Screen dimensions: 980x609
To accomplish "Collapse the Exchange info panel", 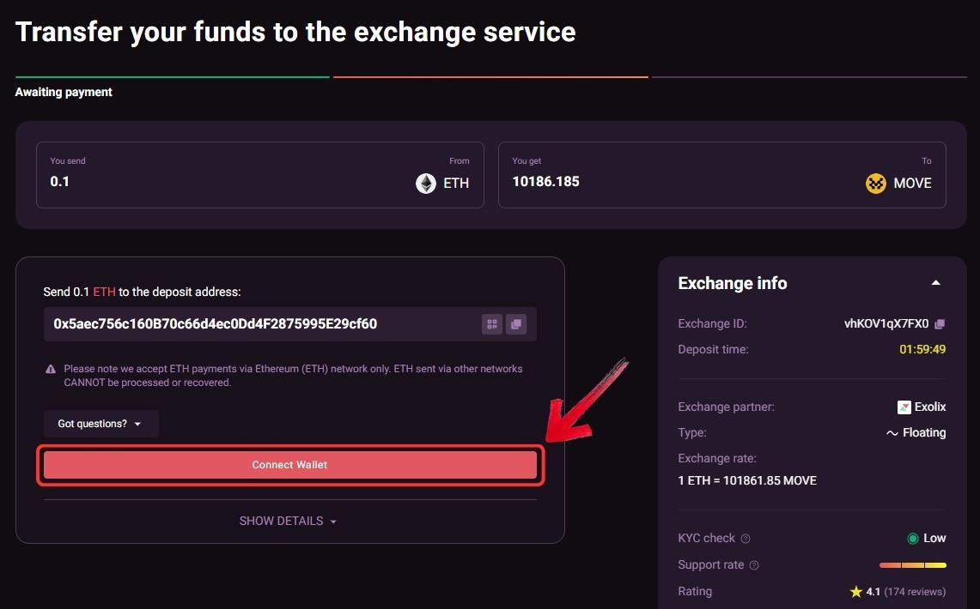I will pos(936,283).
